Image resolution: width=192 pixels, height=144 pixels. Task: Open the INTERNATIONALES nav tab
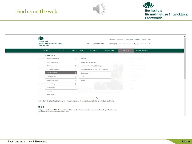coord(142,51)
